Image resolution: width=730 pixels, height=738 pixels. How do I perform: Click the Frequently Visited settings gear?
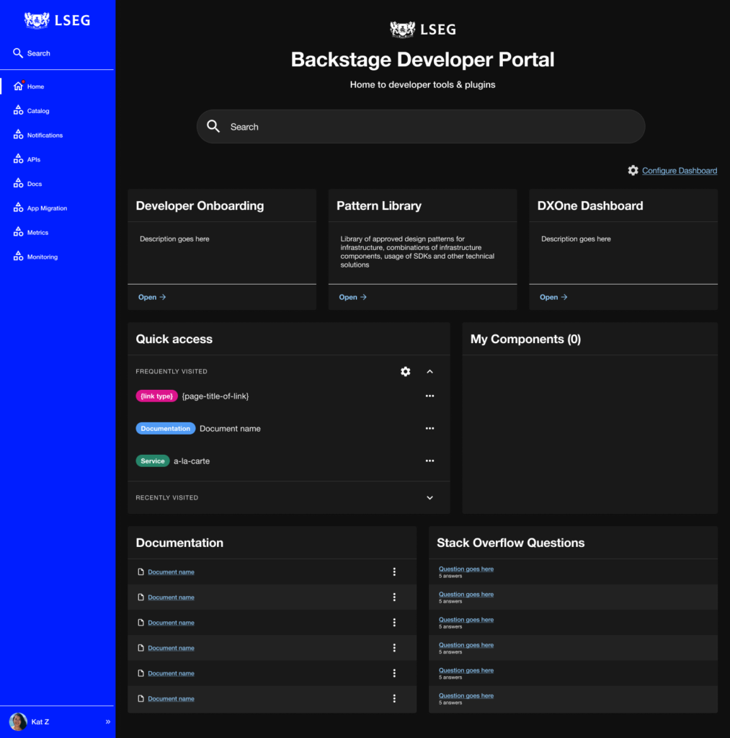(406, 371)
